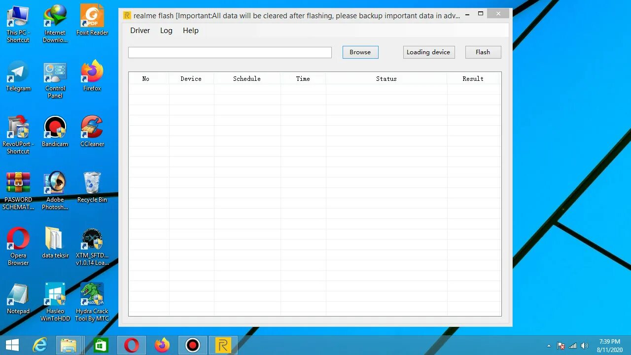Select Control Panel desktop icon
The image size is (631, 355).
pyautogui.click(x=55, y=80)
